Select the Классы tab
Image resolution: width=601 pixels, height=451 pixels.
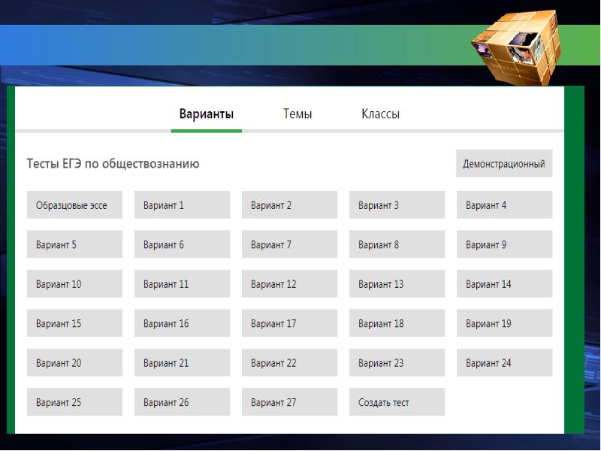click(380, 115)
